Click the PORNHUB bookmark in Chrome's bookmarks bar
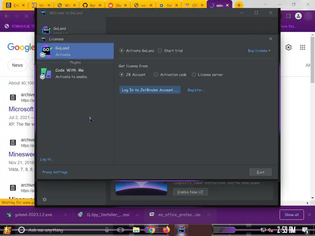Viewport: 315px width, 236px height. coord(19,26)
